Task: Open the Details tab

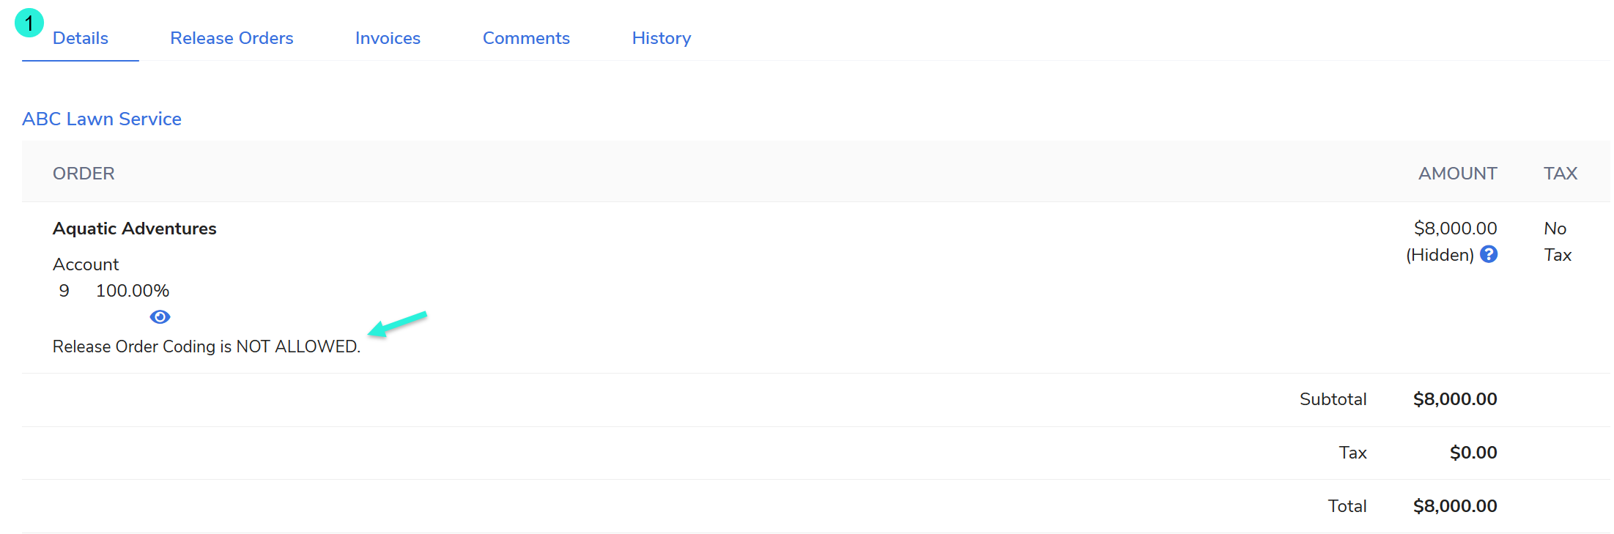Action: [x=81, y=38]
